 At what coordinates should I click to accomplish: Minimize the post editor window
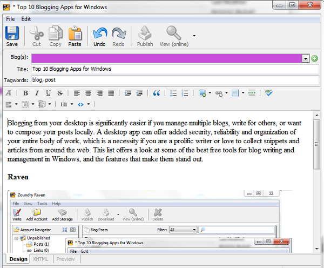279,5
